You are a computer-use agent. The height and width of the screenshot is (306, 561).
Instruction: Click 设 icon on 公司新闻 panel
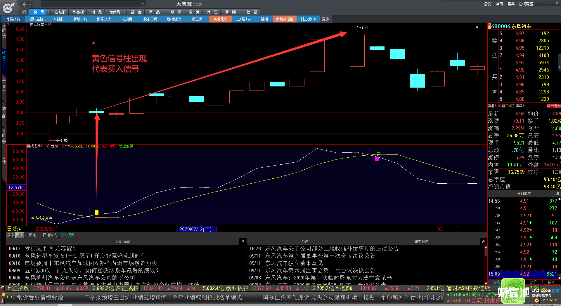pos(243,241)
